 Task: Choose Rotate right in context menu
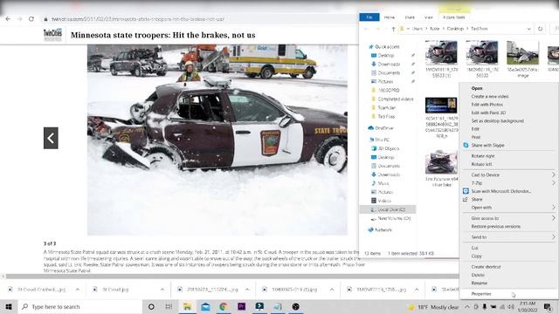(x=483, y=156)
